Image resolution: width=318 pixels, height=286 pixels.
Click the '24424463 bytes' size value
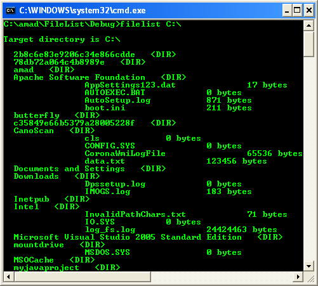[x=242, y=230]
